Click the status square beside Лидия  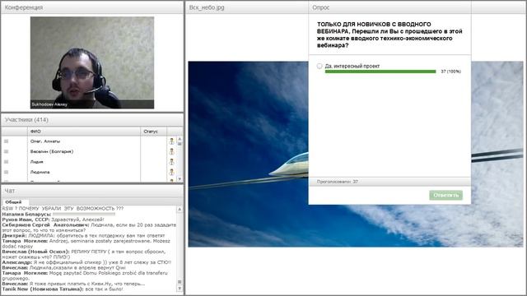click(x=6, y=162)
